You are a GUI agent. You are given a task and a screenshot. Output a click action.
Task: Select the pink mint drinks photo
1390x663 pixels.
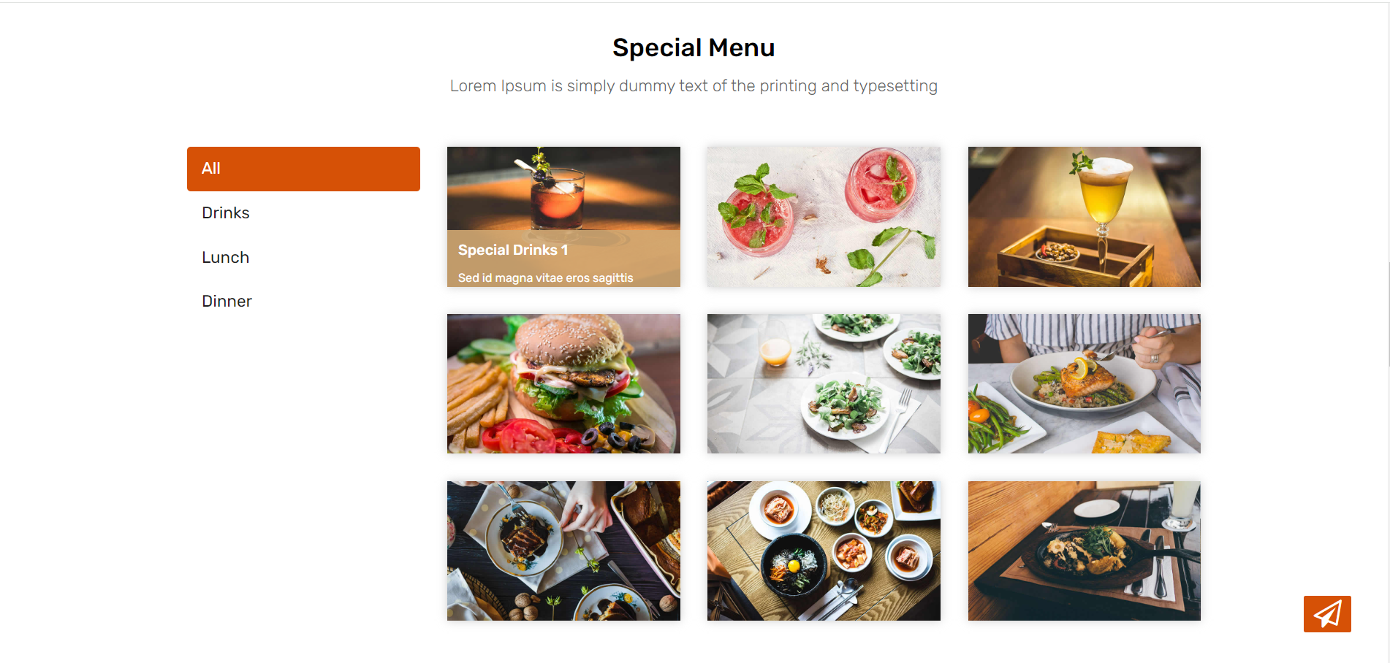coord(824,217)
